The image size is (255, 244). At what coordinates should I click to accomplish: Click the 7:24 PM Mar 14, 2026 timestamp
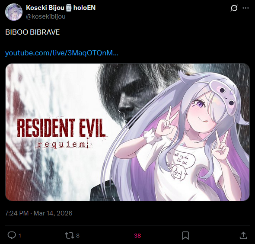tap(39, 213)
